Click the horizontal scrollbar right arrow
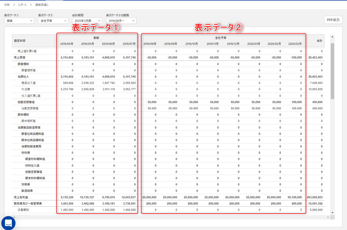Image resolution: width=347 pixels, height=230 pixels. [x=328, y=217]
